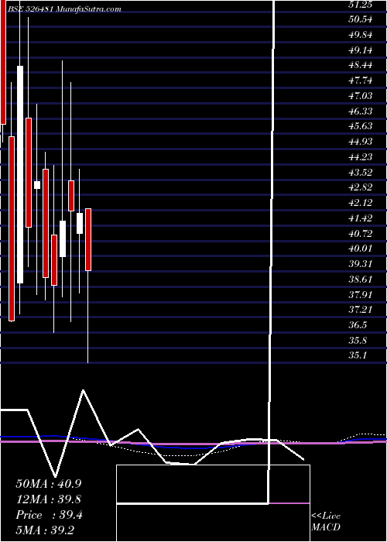The image size is (387, 542).
Task: Click the <<Live MACD label
Action: (326, 522)
